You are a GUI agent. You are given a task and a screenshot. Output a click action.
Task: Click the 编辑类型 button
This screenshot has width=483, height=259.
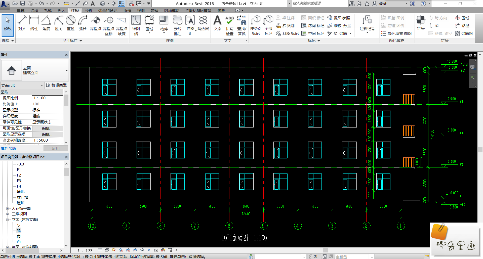[x=57, y=85]
